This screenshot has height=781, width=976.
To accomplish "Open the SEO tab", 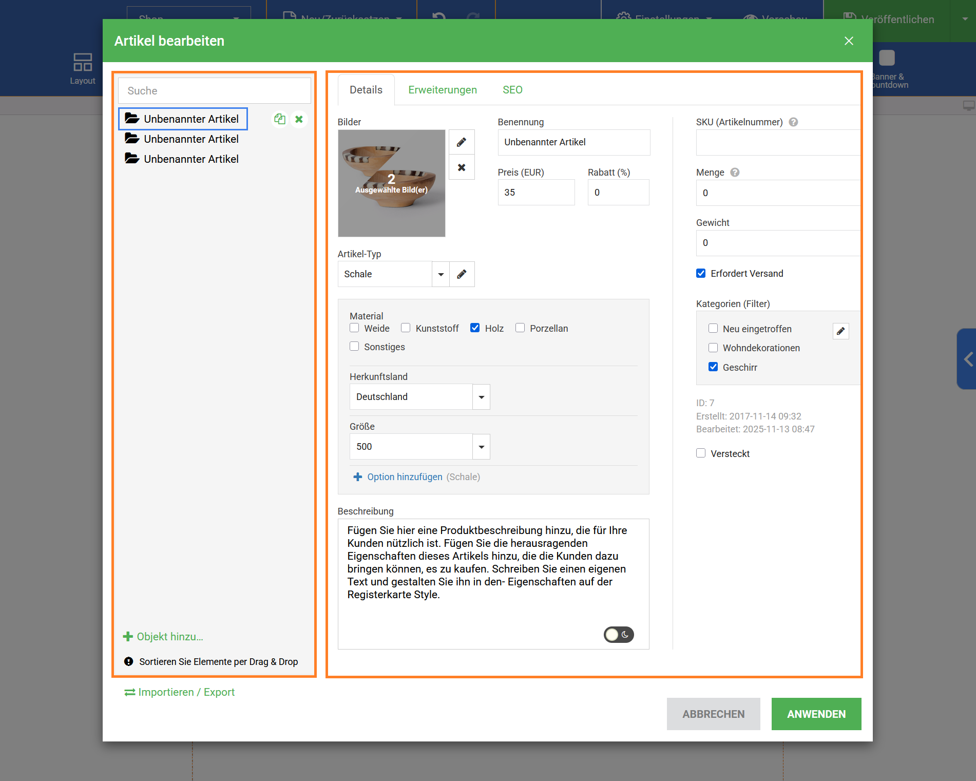I will 512,90.
